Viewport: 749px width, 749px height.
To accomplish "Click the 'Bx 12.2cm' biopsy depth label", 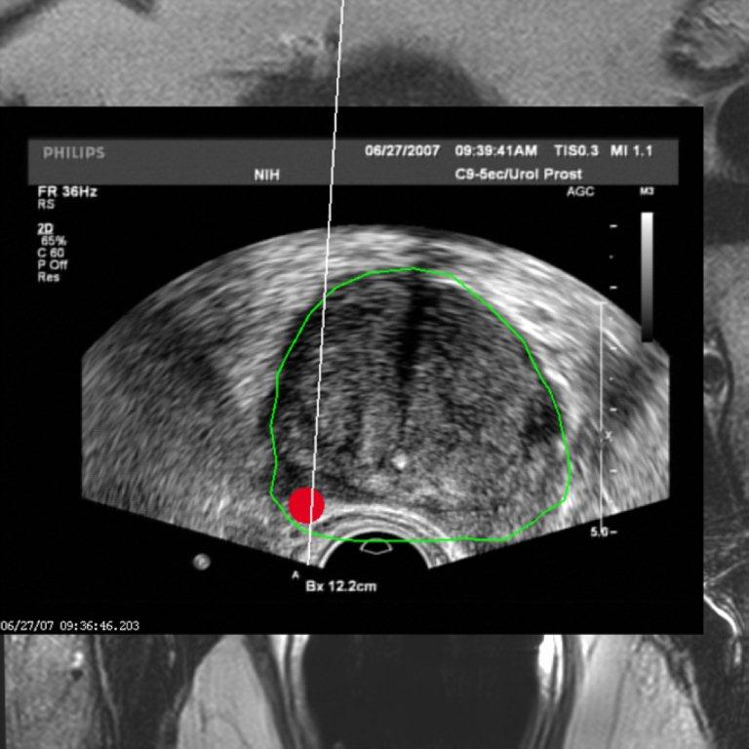I will (x=341, y=587).
